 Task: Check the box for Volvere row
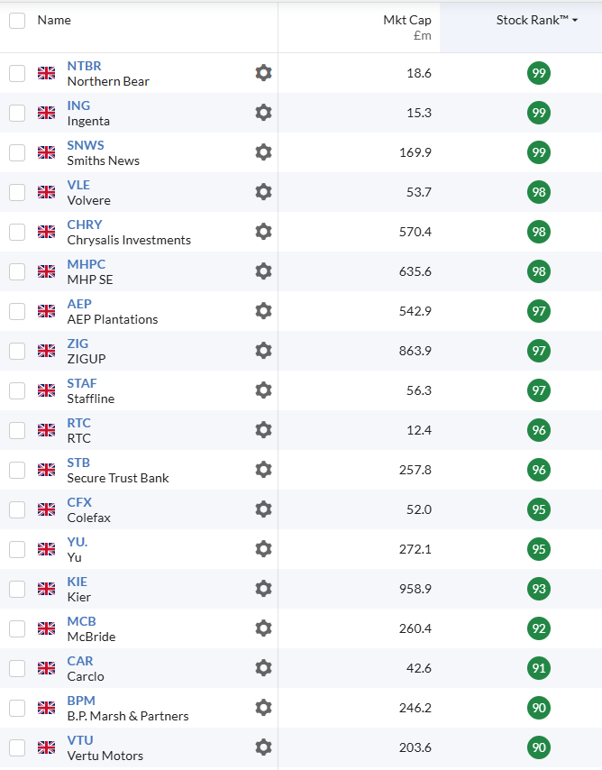(17, 192)
